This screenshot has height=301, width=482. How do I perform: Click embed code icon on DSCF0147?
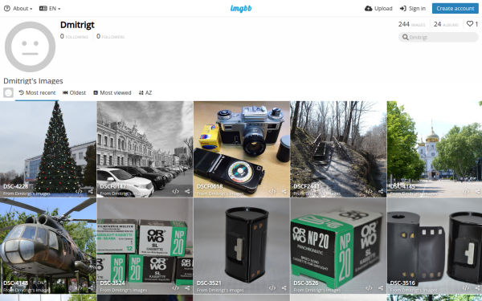pyautogui.click(x=175, y=191)
